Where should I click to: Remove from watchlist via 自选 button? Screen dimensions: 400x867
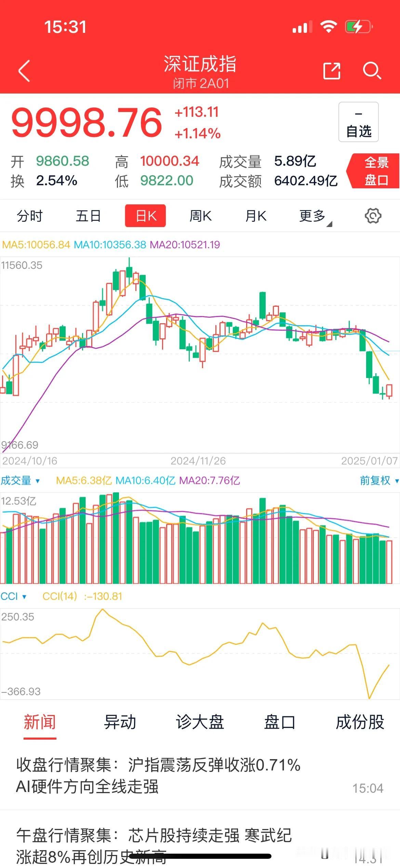tap(359, 122)
